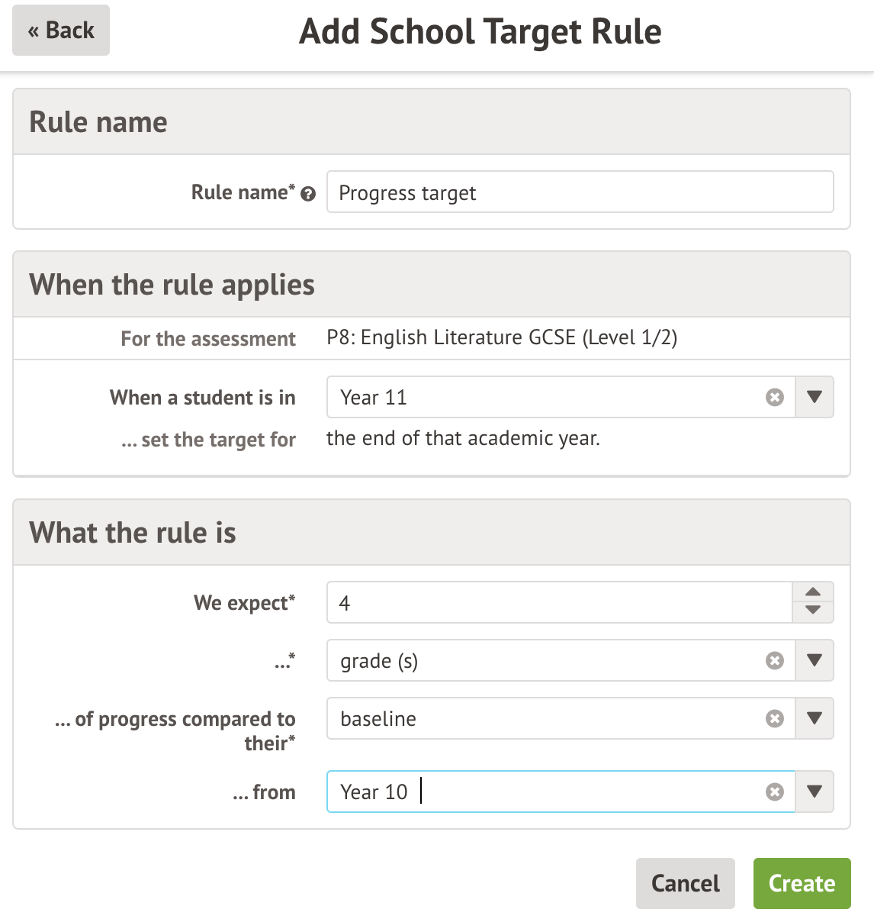
Task: Expand the baseline dropdown arrow
Action: tap(814, 718)
